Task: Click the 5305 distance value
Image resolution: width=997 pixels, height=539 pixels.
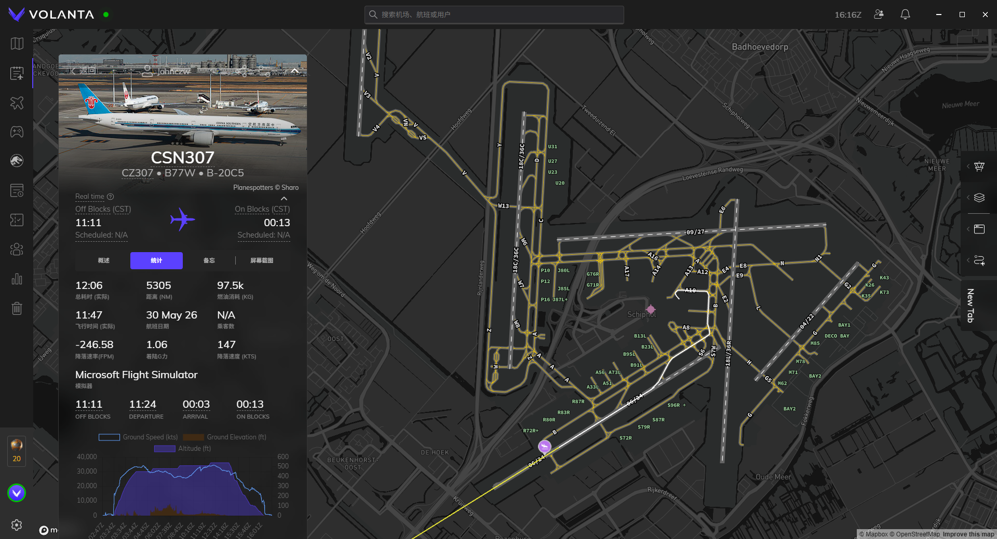Action: (x=158, y=285)
